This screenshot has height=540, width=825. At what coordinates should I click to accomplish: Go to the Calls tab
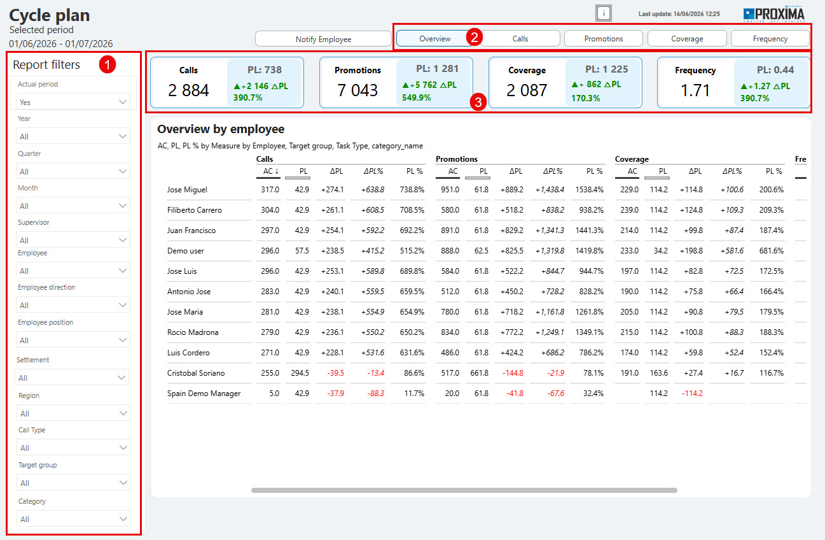520,38
